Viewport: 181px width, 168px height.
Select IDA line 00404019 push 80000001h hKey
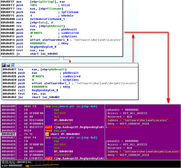click(35, 43)
